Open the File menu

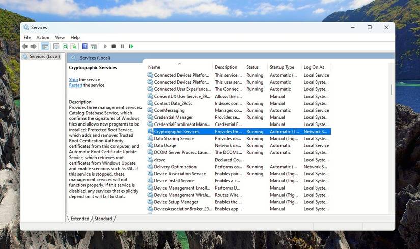27,38
